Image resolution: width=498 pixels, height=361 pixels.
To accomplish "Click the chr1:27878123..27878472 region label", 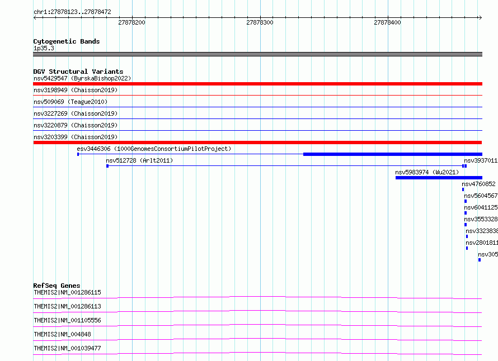I will (72, 12).
